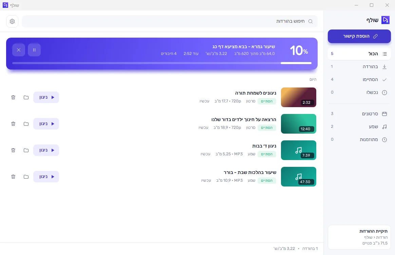Open the מתוזמנות scheduled list
Image resolution: width=395 pixels, height=255 pixels.
(359, 139)
